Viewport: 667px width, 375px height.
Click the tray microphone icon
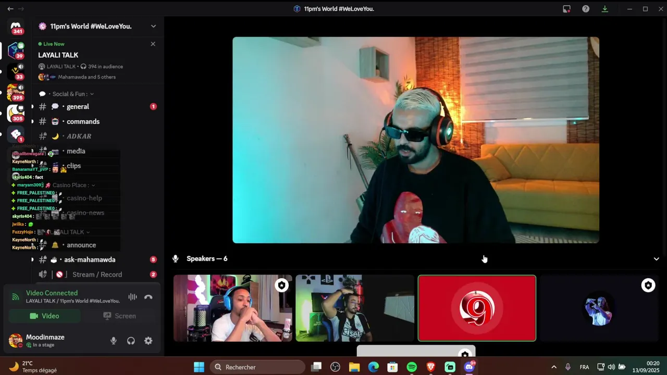point(568,367)
